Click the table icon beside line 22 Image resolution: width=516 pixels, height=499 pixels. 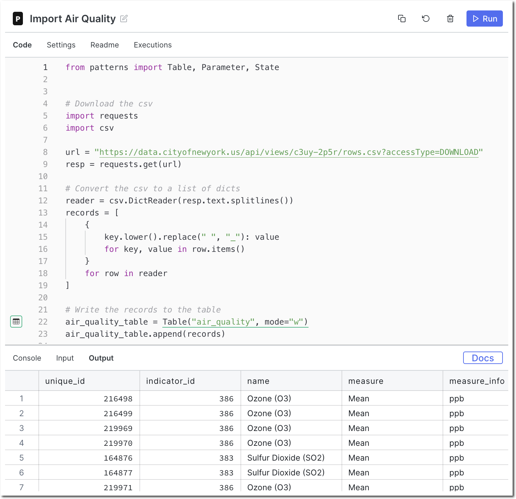16,322
